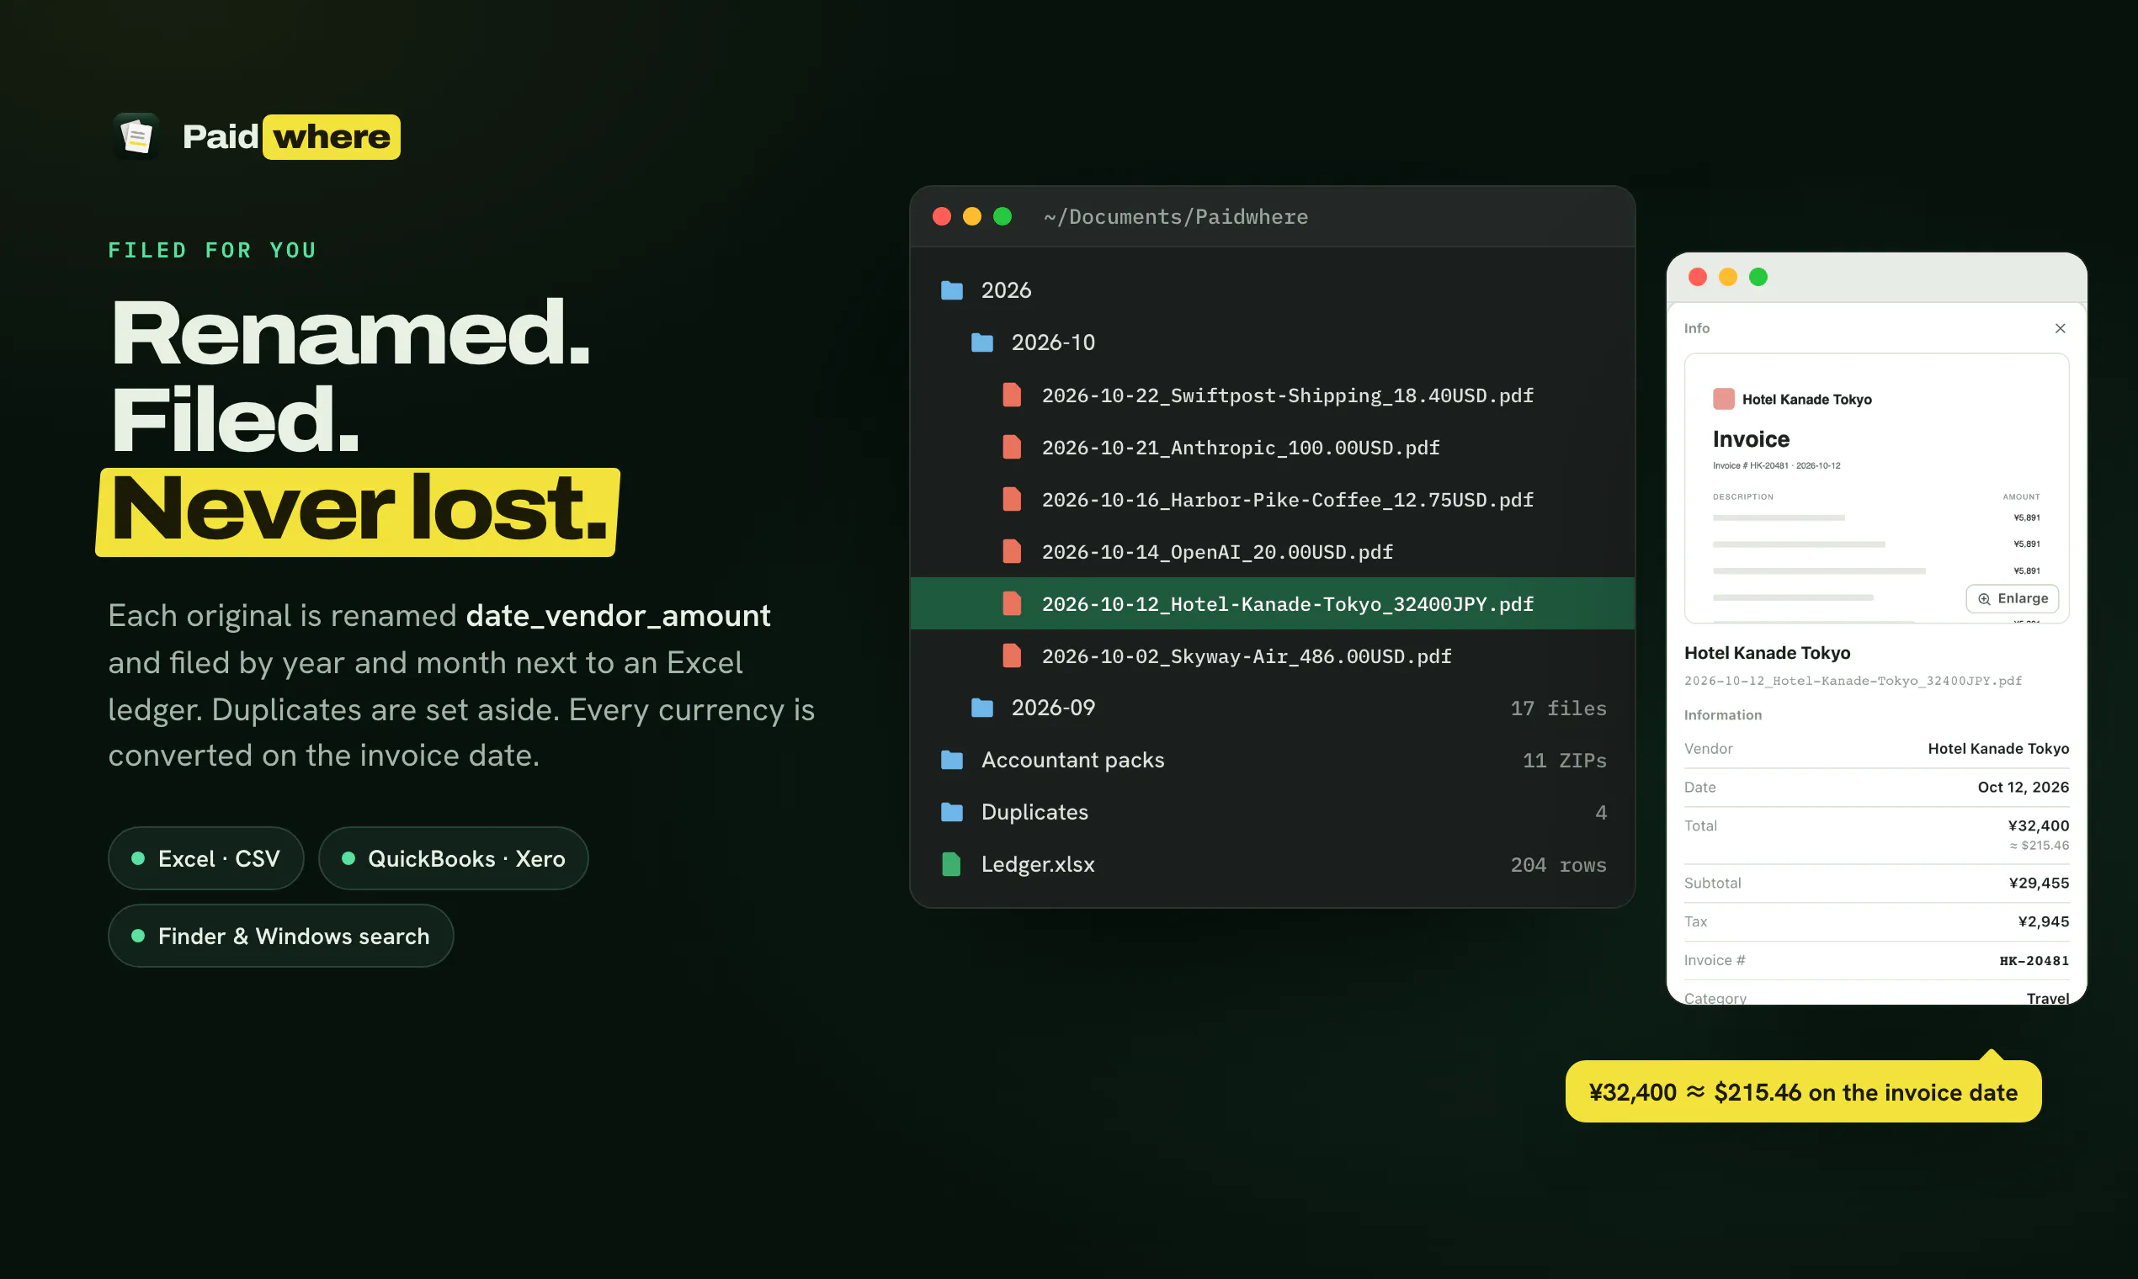Open Ledger.xlsx file name
This screenshot has height=1279, width=2138.
[x=1038, y=864]
